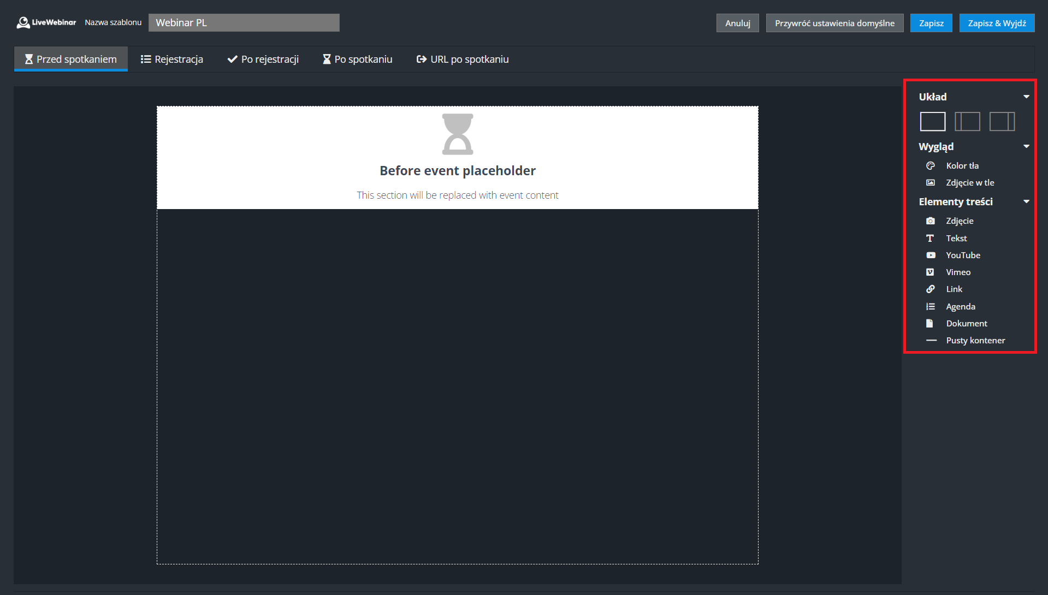Select the Tekst element icon
This screenshot has width=1048, height=595.
click(x=930, y=239)
